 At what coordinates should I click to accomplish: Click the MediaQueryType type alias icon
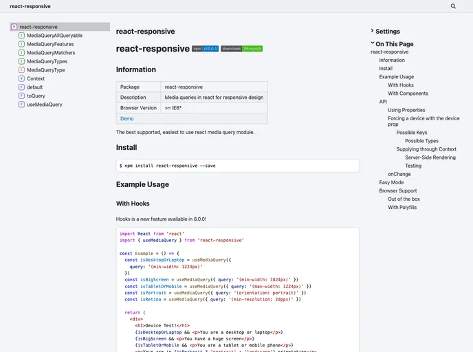21,70
